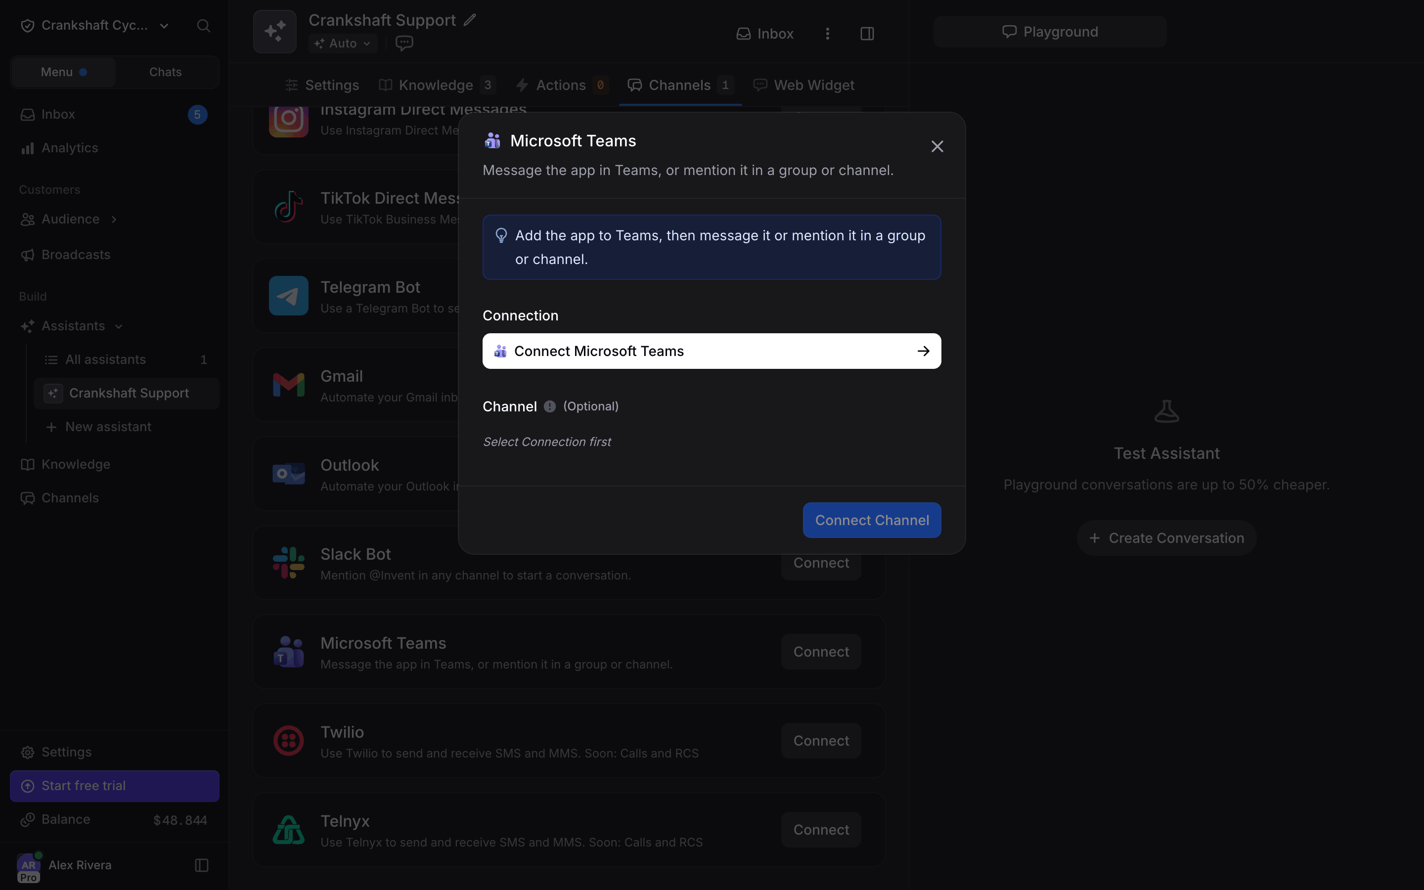This screenshot has width=1424, height=890.
Task: Select the Crankshaft Support assistant in sidebar
Action: [127, 393]
